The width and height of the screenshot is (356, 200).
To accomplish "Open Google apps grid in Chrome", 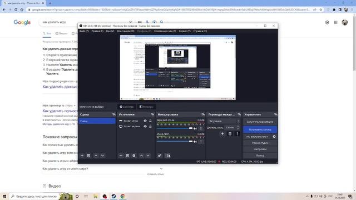I will (335, 22).
